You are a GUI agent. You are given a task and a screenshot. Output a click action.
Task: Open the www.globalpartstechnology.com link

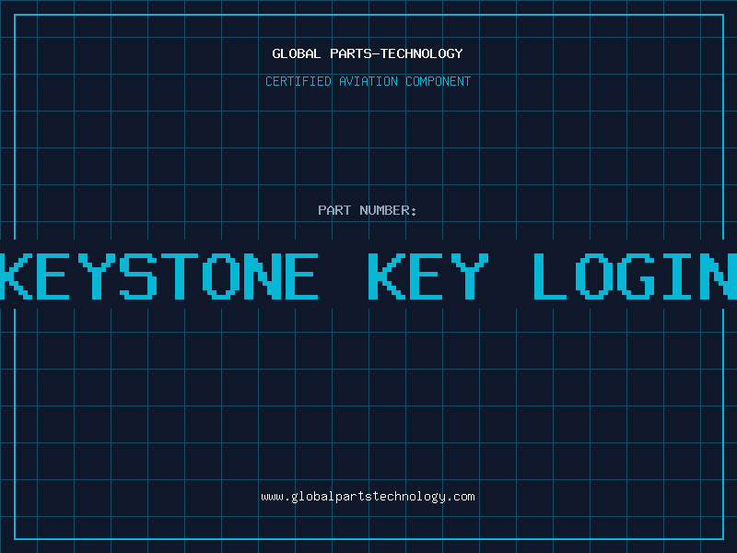368,497
